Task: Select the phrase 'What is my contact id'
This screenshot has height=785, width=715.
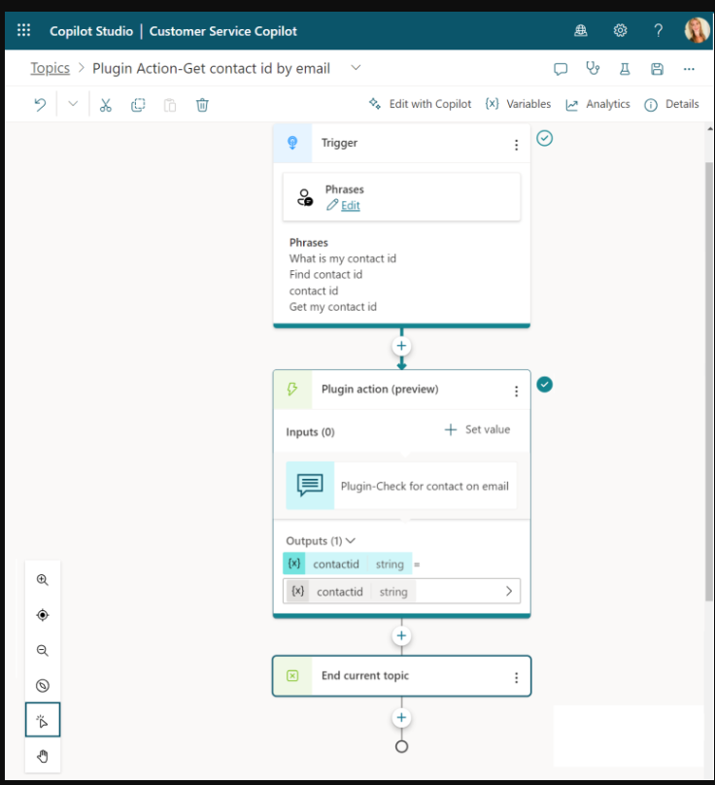Action: click(x=343, y=258)
